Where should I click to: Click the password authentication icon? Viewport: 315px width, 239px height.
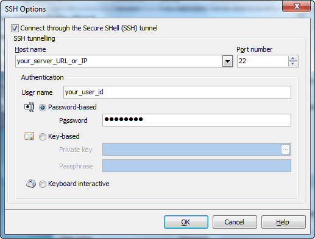(x=29, y=107)
